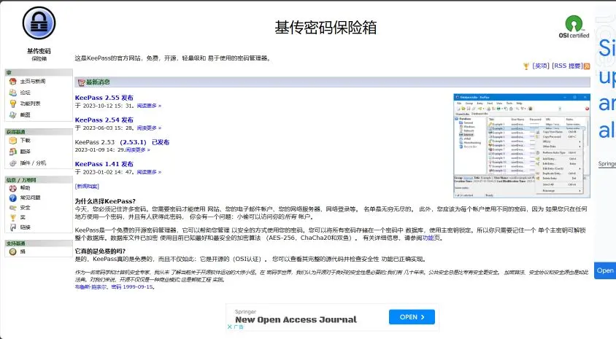Viewport: 616px width, 339px height.
Task: Open the [新闻档案] news archive link
Action: pos(87,187)
